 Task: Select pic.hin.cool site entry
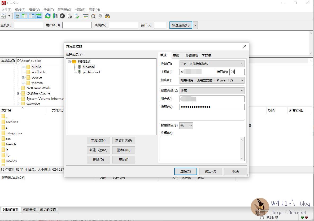pyautogui.click(x=91, y=72)
